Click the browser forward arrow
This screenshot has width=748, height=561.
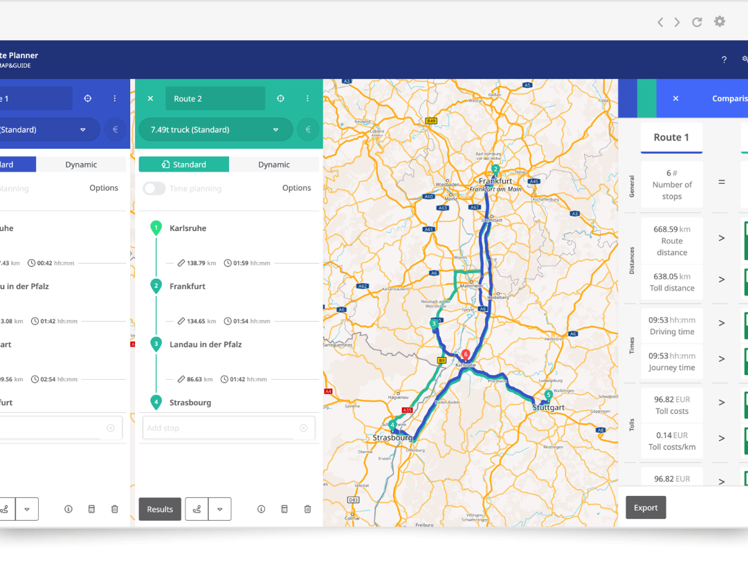tap(677, 22)
